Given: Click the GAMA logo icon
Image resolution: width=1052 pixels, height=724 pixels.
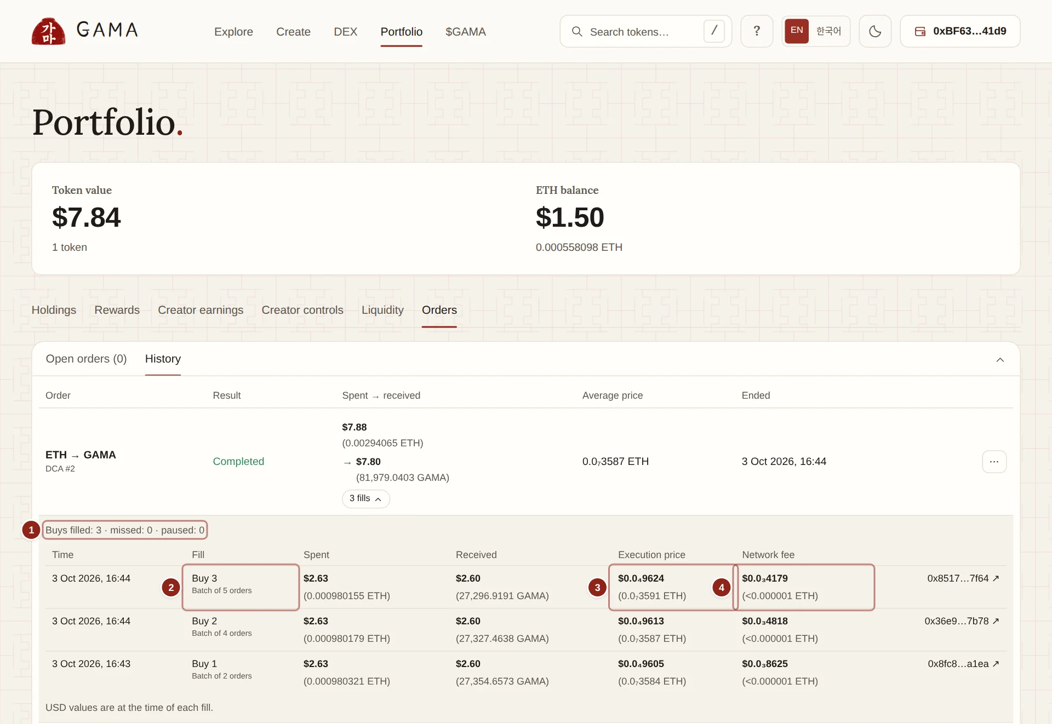Looking at the screenshot, I should (x=49, y=31).
